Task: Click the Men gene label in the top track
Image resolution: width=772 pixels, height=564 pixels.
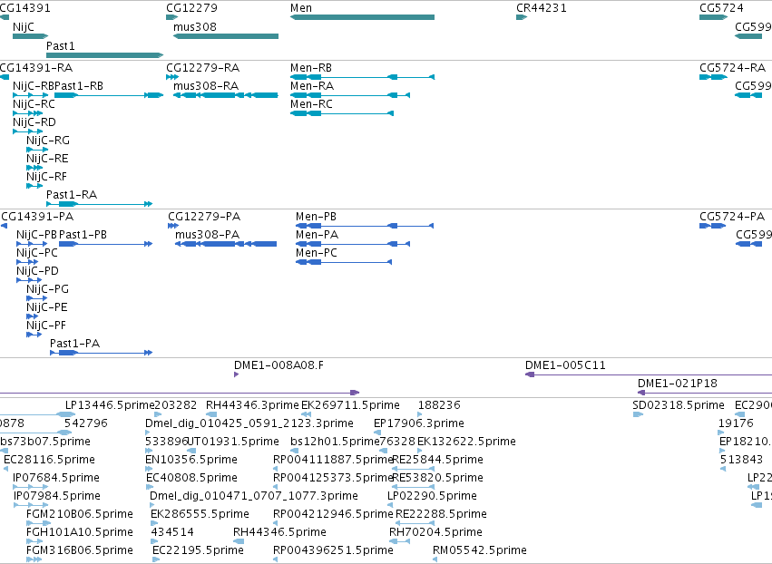Action: (301, 8)
